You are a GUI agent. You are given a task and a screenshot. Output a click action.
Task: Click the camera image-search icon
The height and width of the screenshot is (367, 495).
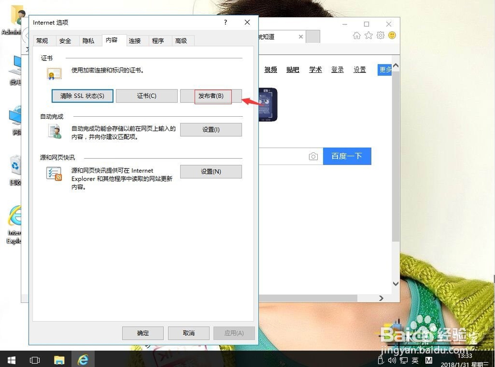[x=313, y=156]
